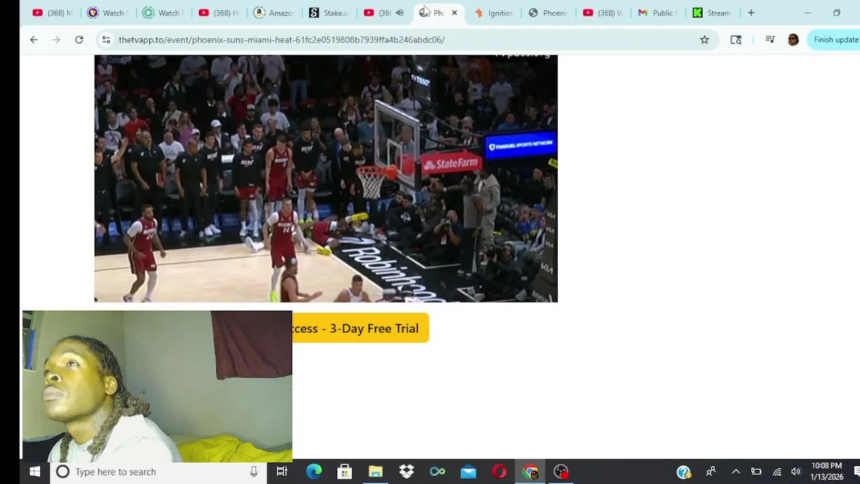Switch to the Kick 'Stream' tab
This screenshot has width=860, height=484.
pyautogui.click(x=714, y=13)
